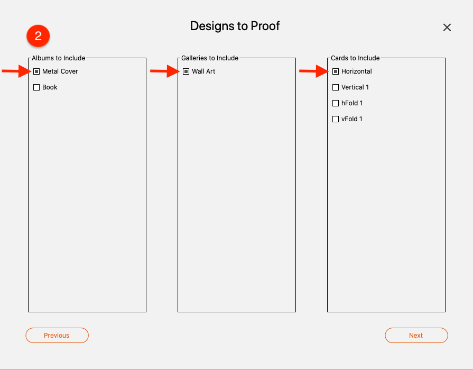Image resolution: width=473 pixels, height=370 pixels.
Task: Click the Cards to Include heading
Action: [x=355, y=58]
